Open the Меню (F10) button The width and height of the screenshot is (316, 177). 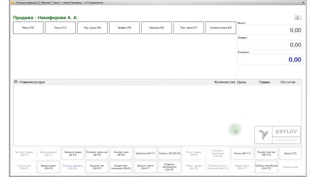(28, 28)
